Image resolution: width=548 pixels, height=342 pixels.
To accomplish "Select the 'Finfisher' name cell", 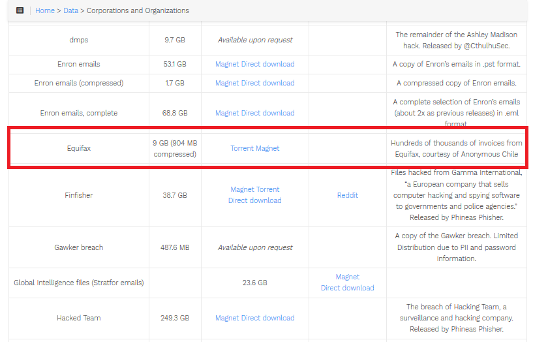I will point(79,195).
